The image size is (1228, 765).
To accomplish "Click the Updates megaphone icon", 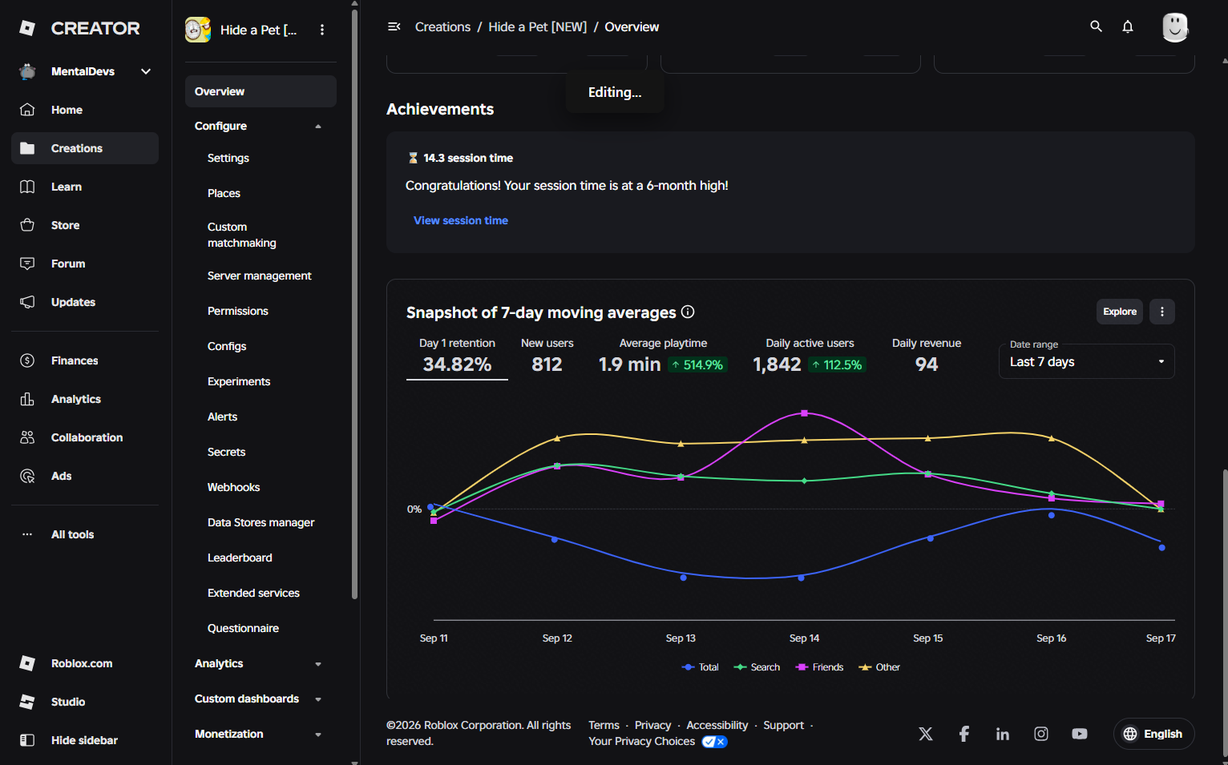I will [x=27, y=302].
